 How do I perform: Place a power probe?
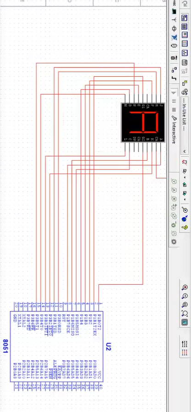pos(174,198)
